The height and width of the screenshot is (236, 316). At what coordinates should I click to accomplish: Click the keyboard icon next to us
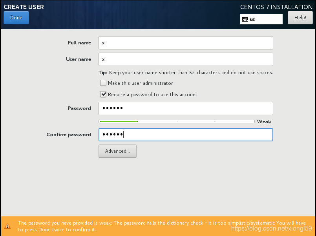tap(245, 19)
